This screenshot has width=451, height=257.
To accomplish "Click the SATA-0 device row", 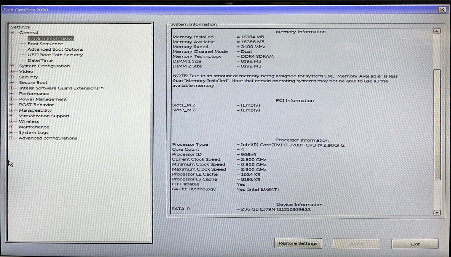I will click(x=241, y=209).
